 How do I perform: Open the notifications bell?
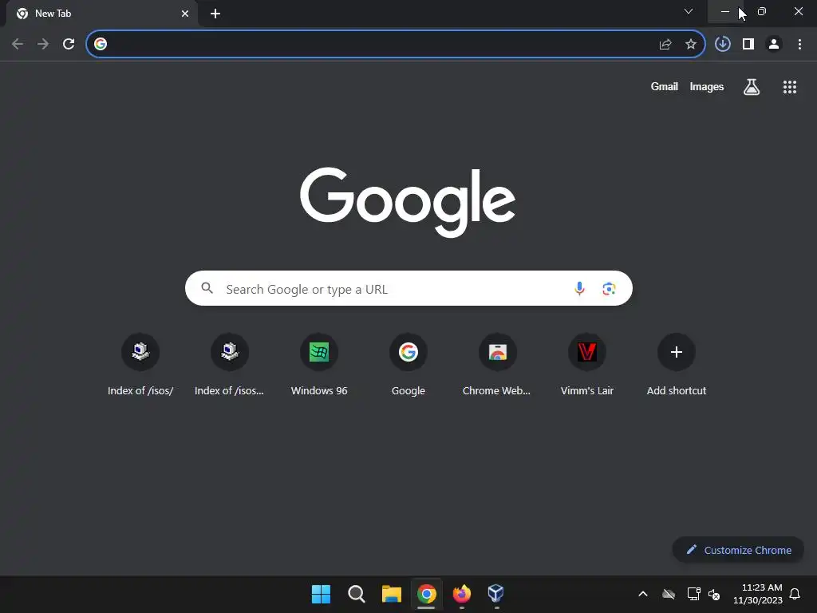tap(795, 594)
